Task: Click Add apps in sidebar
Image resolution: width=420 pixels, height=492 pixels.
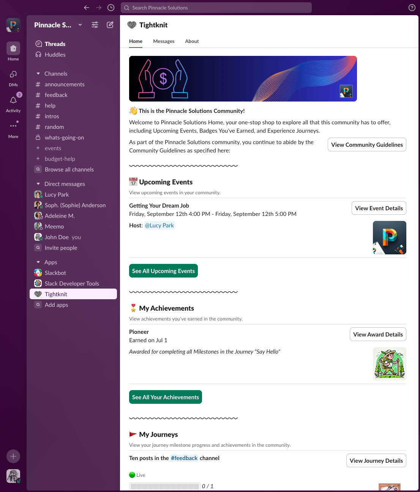Action: (73, 305)
